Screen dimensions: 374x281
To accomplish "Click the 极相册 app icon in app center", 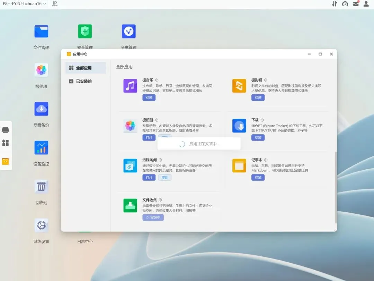I will tap(130, 126).
